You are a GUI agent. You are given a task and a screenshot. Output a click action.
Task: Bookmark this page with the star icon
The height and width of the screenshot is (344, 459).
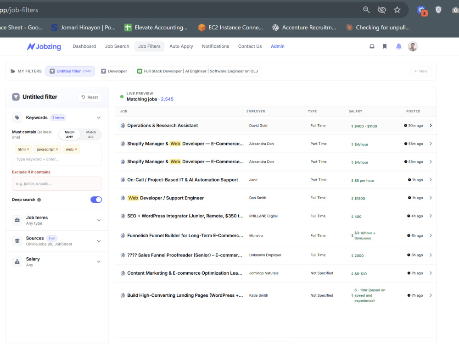(x=397, y=10)
